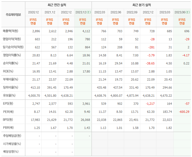Click the 780 estimated operating profit value
This screenshot has height=157, width=192.
point(87,39)
